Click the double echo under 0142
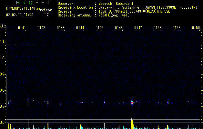This screenshot has width=203, height=129. [48, 103]
